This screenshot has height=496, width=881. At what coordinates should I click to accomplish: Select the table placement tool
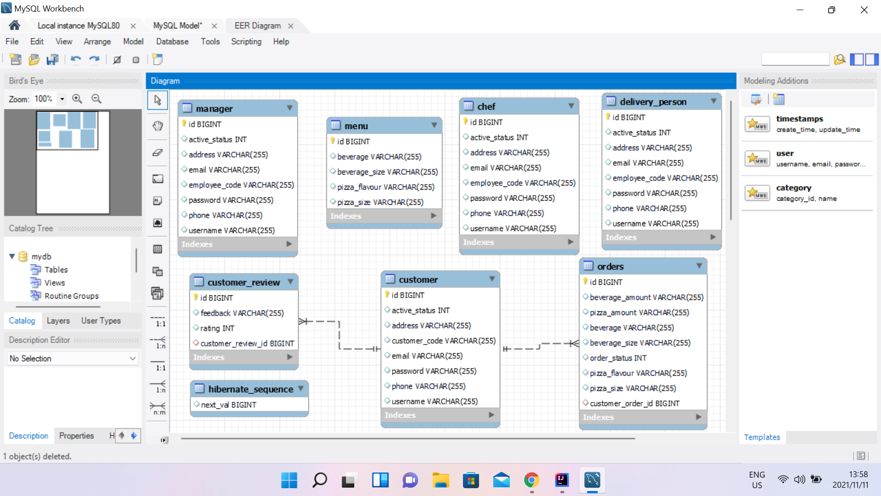click(x=157, y=249)
